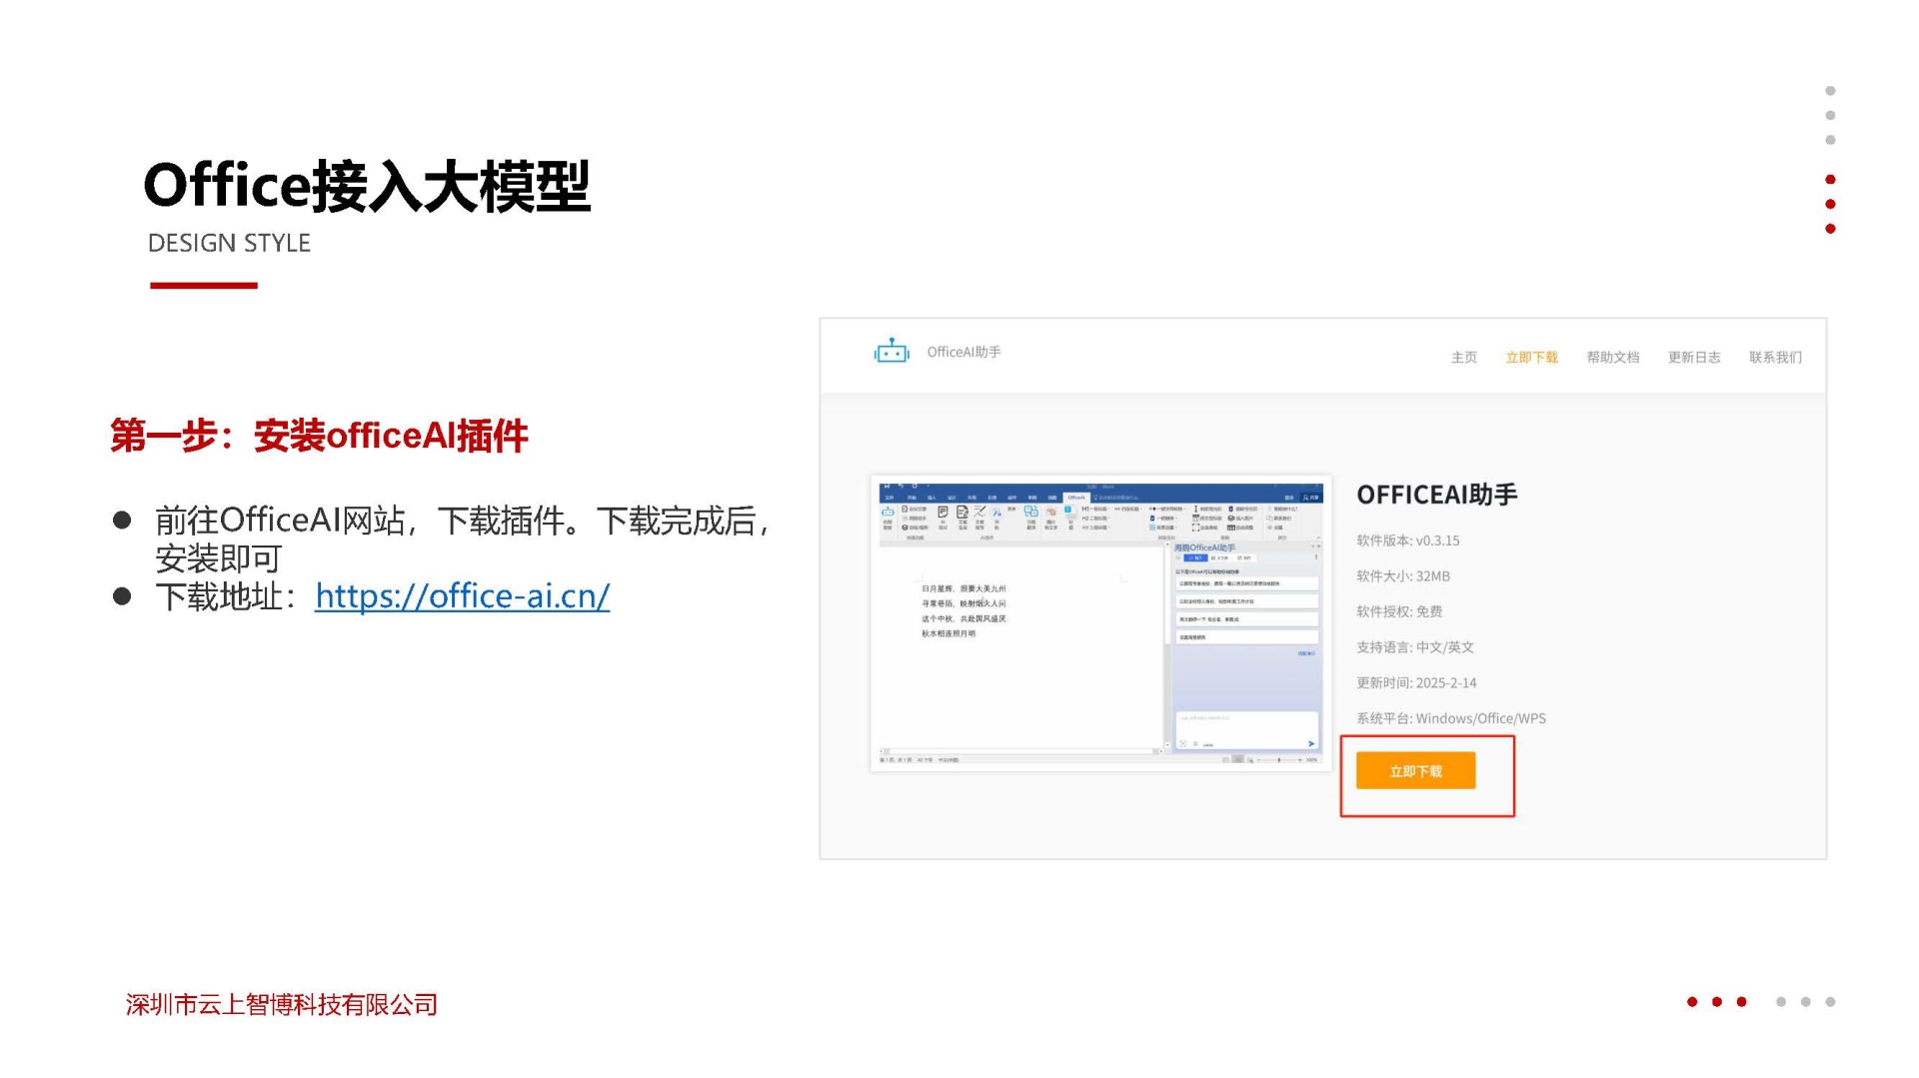Switch to the OfficeAI tab in Word ribbon
The image size is (1919, 1078).
(1076, 498)
